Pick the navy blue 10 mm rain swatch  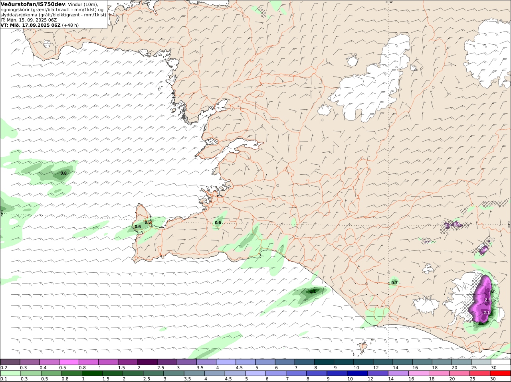pos(357,374)
